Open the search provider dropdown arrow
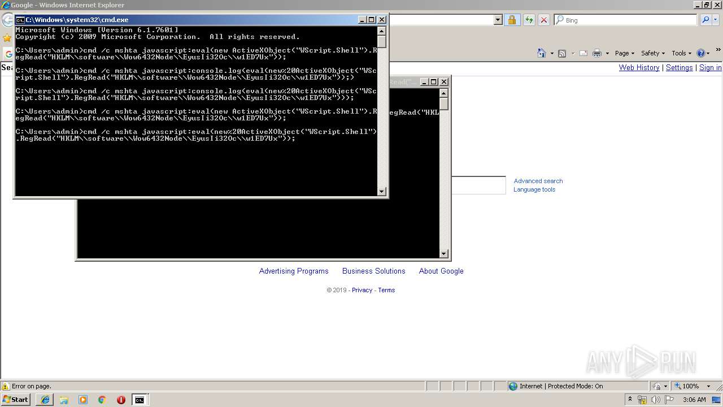 tap(715, 20)
